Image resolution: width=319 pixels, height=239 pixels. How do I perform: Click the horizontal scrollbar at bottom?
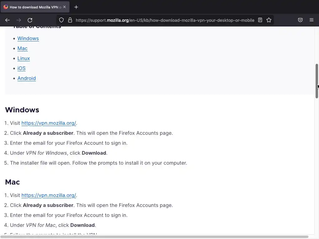(x=155, y=237)
